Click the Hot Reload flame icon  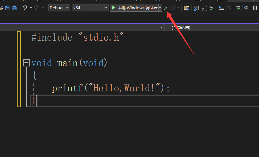click(173, 8)
